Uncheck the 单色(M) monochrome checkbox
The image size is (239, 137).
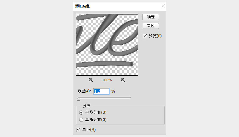point(79,130)
